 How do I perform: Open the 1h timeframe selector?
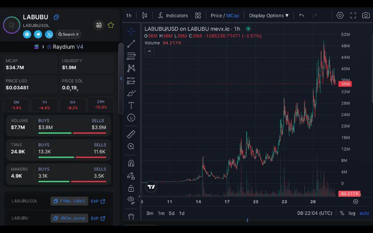[x=129, y=16]
